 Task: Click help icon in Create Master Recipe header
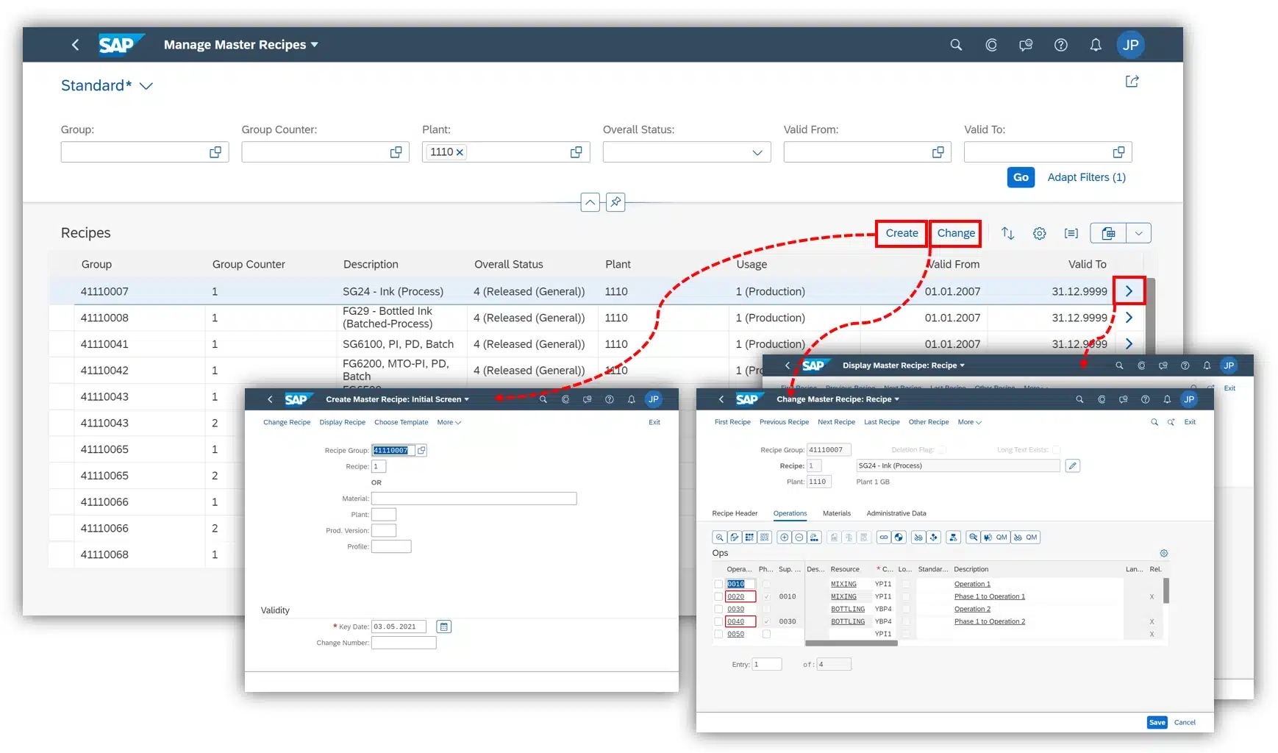coord(609,399)
